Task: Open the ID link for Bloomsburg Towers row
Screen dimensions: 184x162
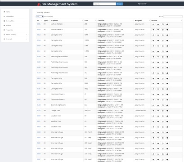Action: click(39, 105)
